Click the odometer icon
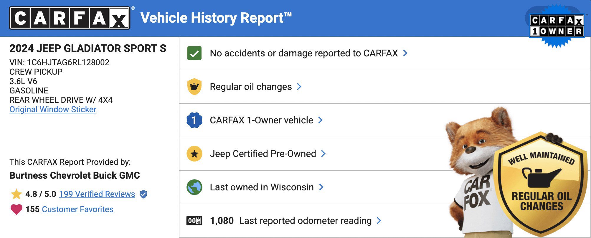The image size is (591, 238). (194, 221)
